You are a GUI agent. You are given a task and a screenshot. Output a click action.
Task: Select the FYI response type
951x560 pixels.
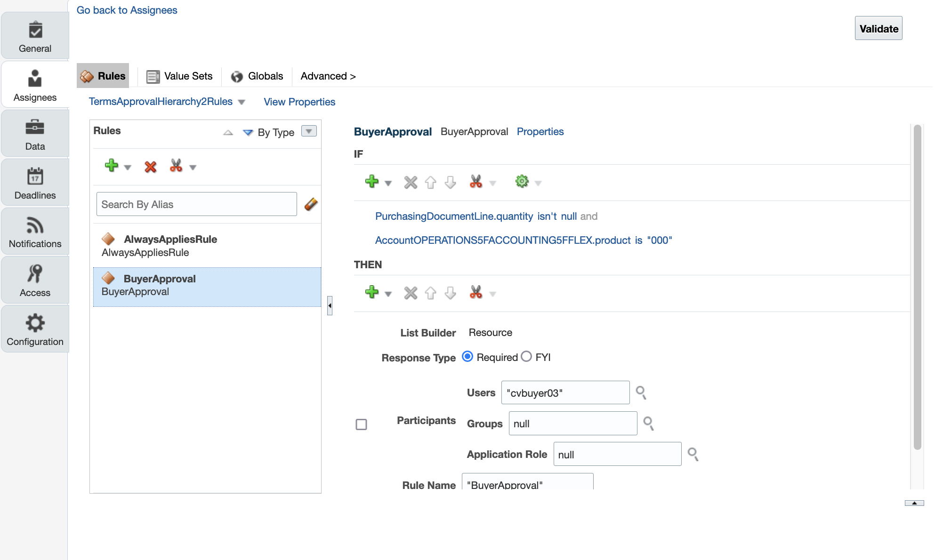pyautogui.click(x=526, y=357)
